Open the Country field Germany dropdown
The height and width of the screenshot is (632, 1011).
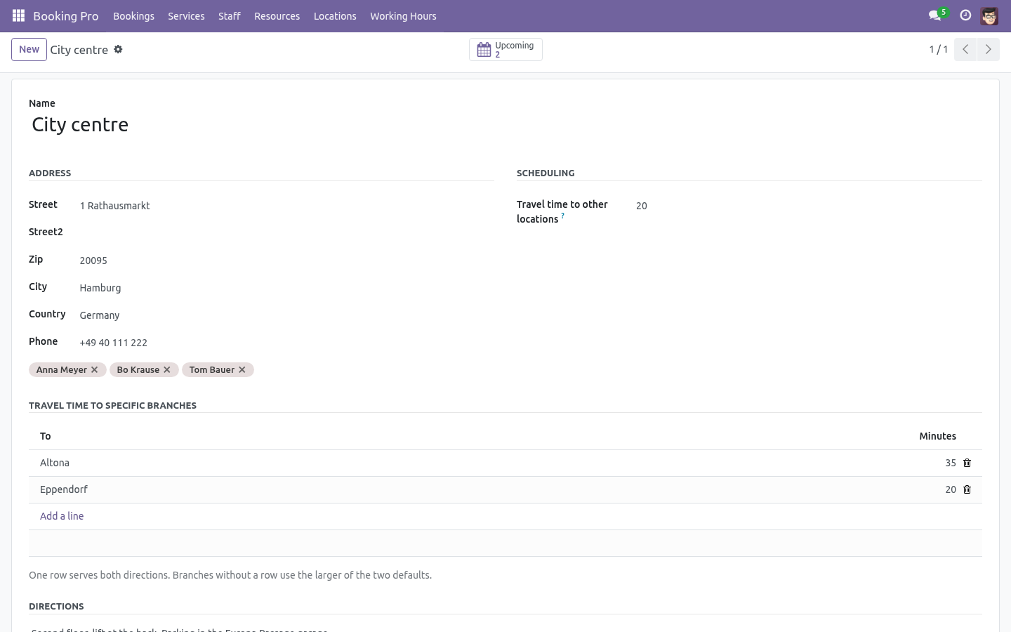click(x=286, y=315)
